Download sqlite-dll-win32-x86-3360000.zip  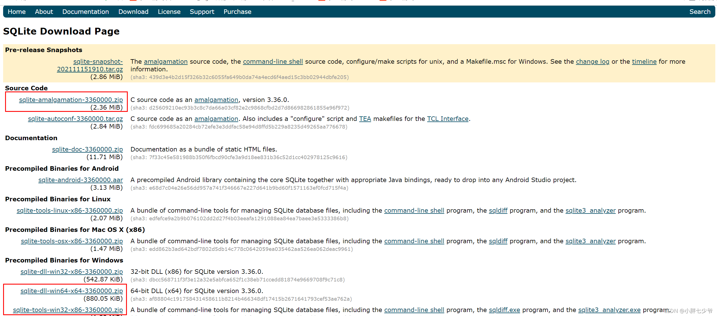[x=71, y=272]
